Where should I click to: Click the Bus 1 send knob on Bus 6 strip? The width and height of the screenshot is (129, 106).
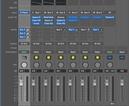coord(102,30)
